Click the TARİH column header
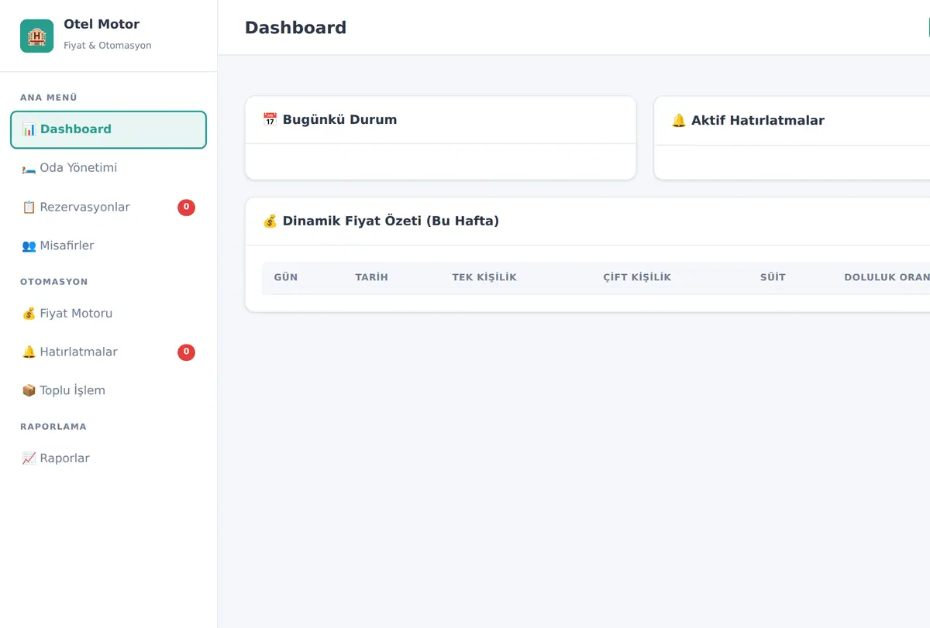This screenshot has width=930, height=628. (372, 277)
